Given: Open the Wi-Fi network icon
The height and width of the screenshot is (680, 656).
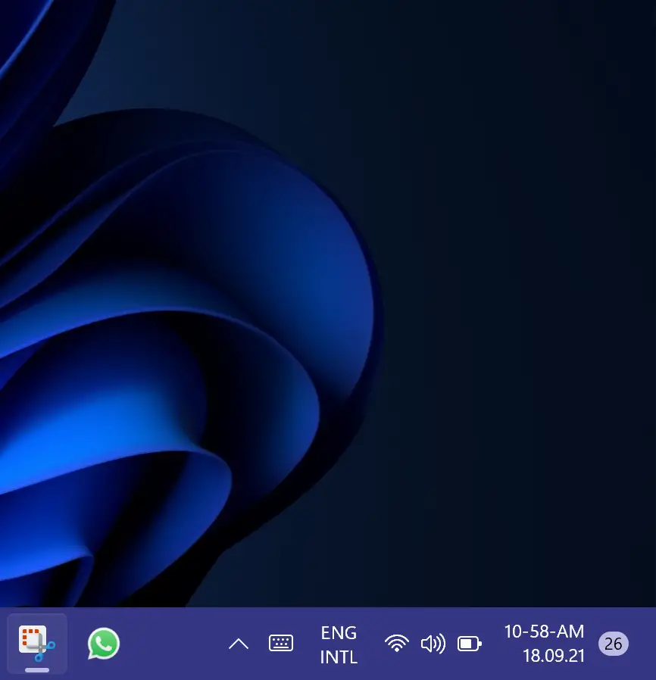Looking at the screenshot, I should pos(396,643).
